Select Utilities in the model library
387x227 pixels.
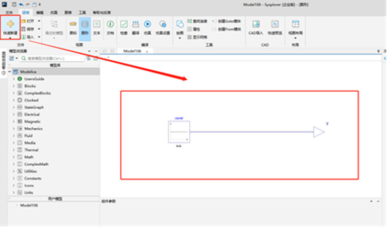click(31, 171)
